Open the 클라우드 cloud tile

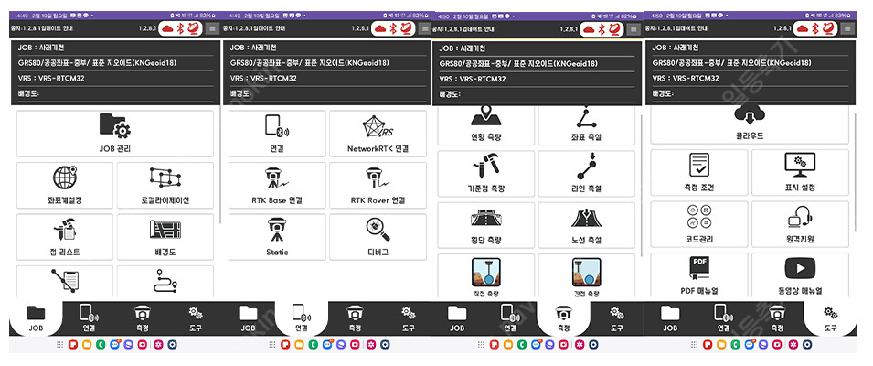click(750, 124)
